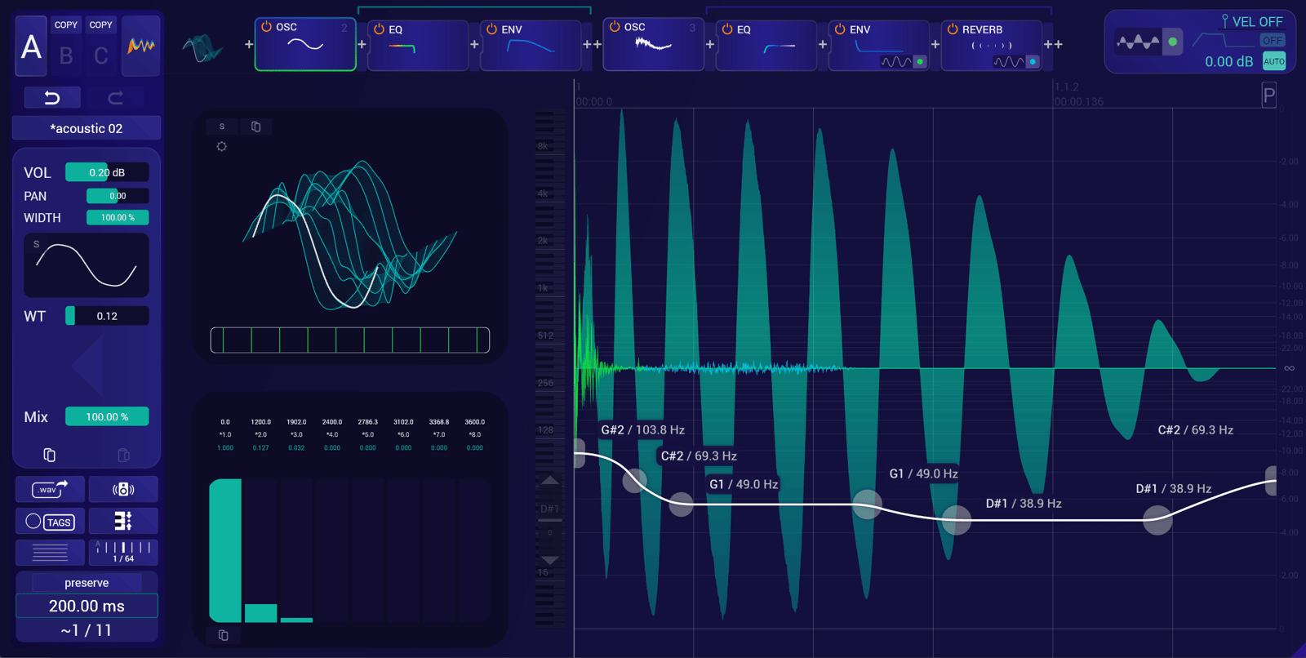This screenshot has height=658, width=1306.
Task: Click the dimmed paste icon below Mix
Action: coord(123,455)
